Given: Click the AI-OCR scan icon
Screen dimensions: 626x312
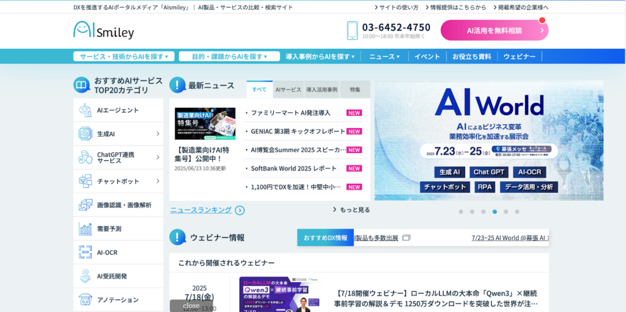Looking at the screenshot, I should (85, 252).
